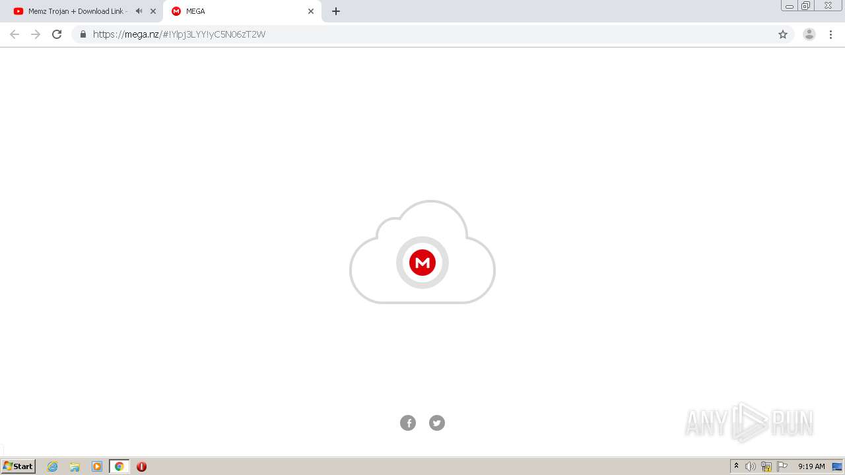Screen dimensions: 845x475
Task: Open MEGA's Twitter page
Action: click(437, 423)
